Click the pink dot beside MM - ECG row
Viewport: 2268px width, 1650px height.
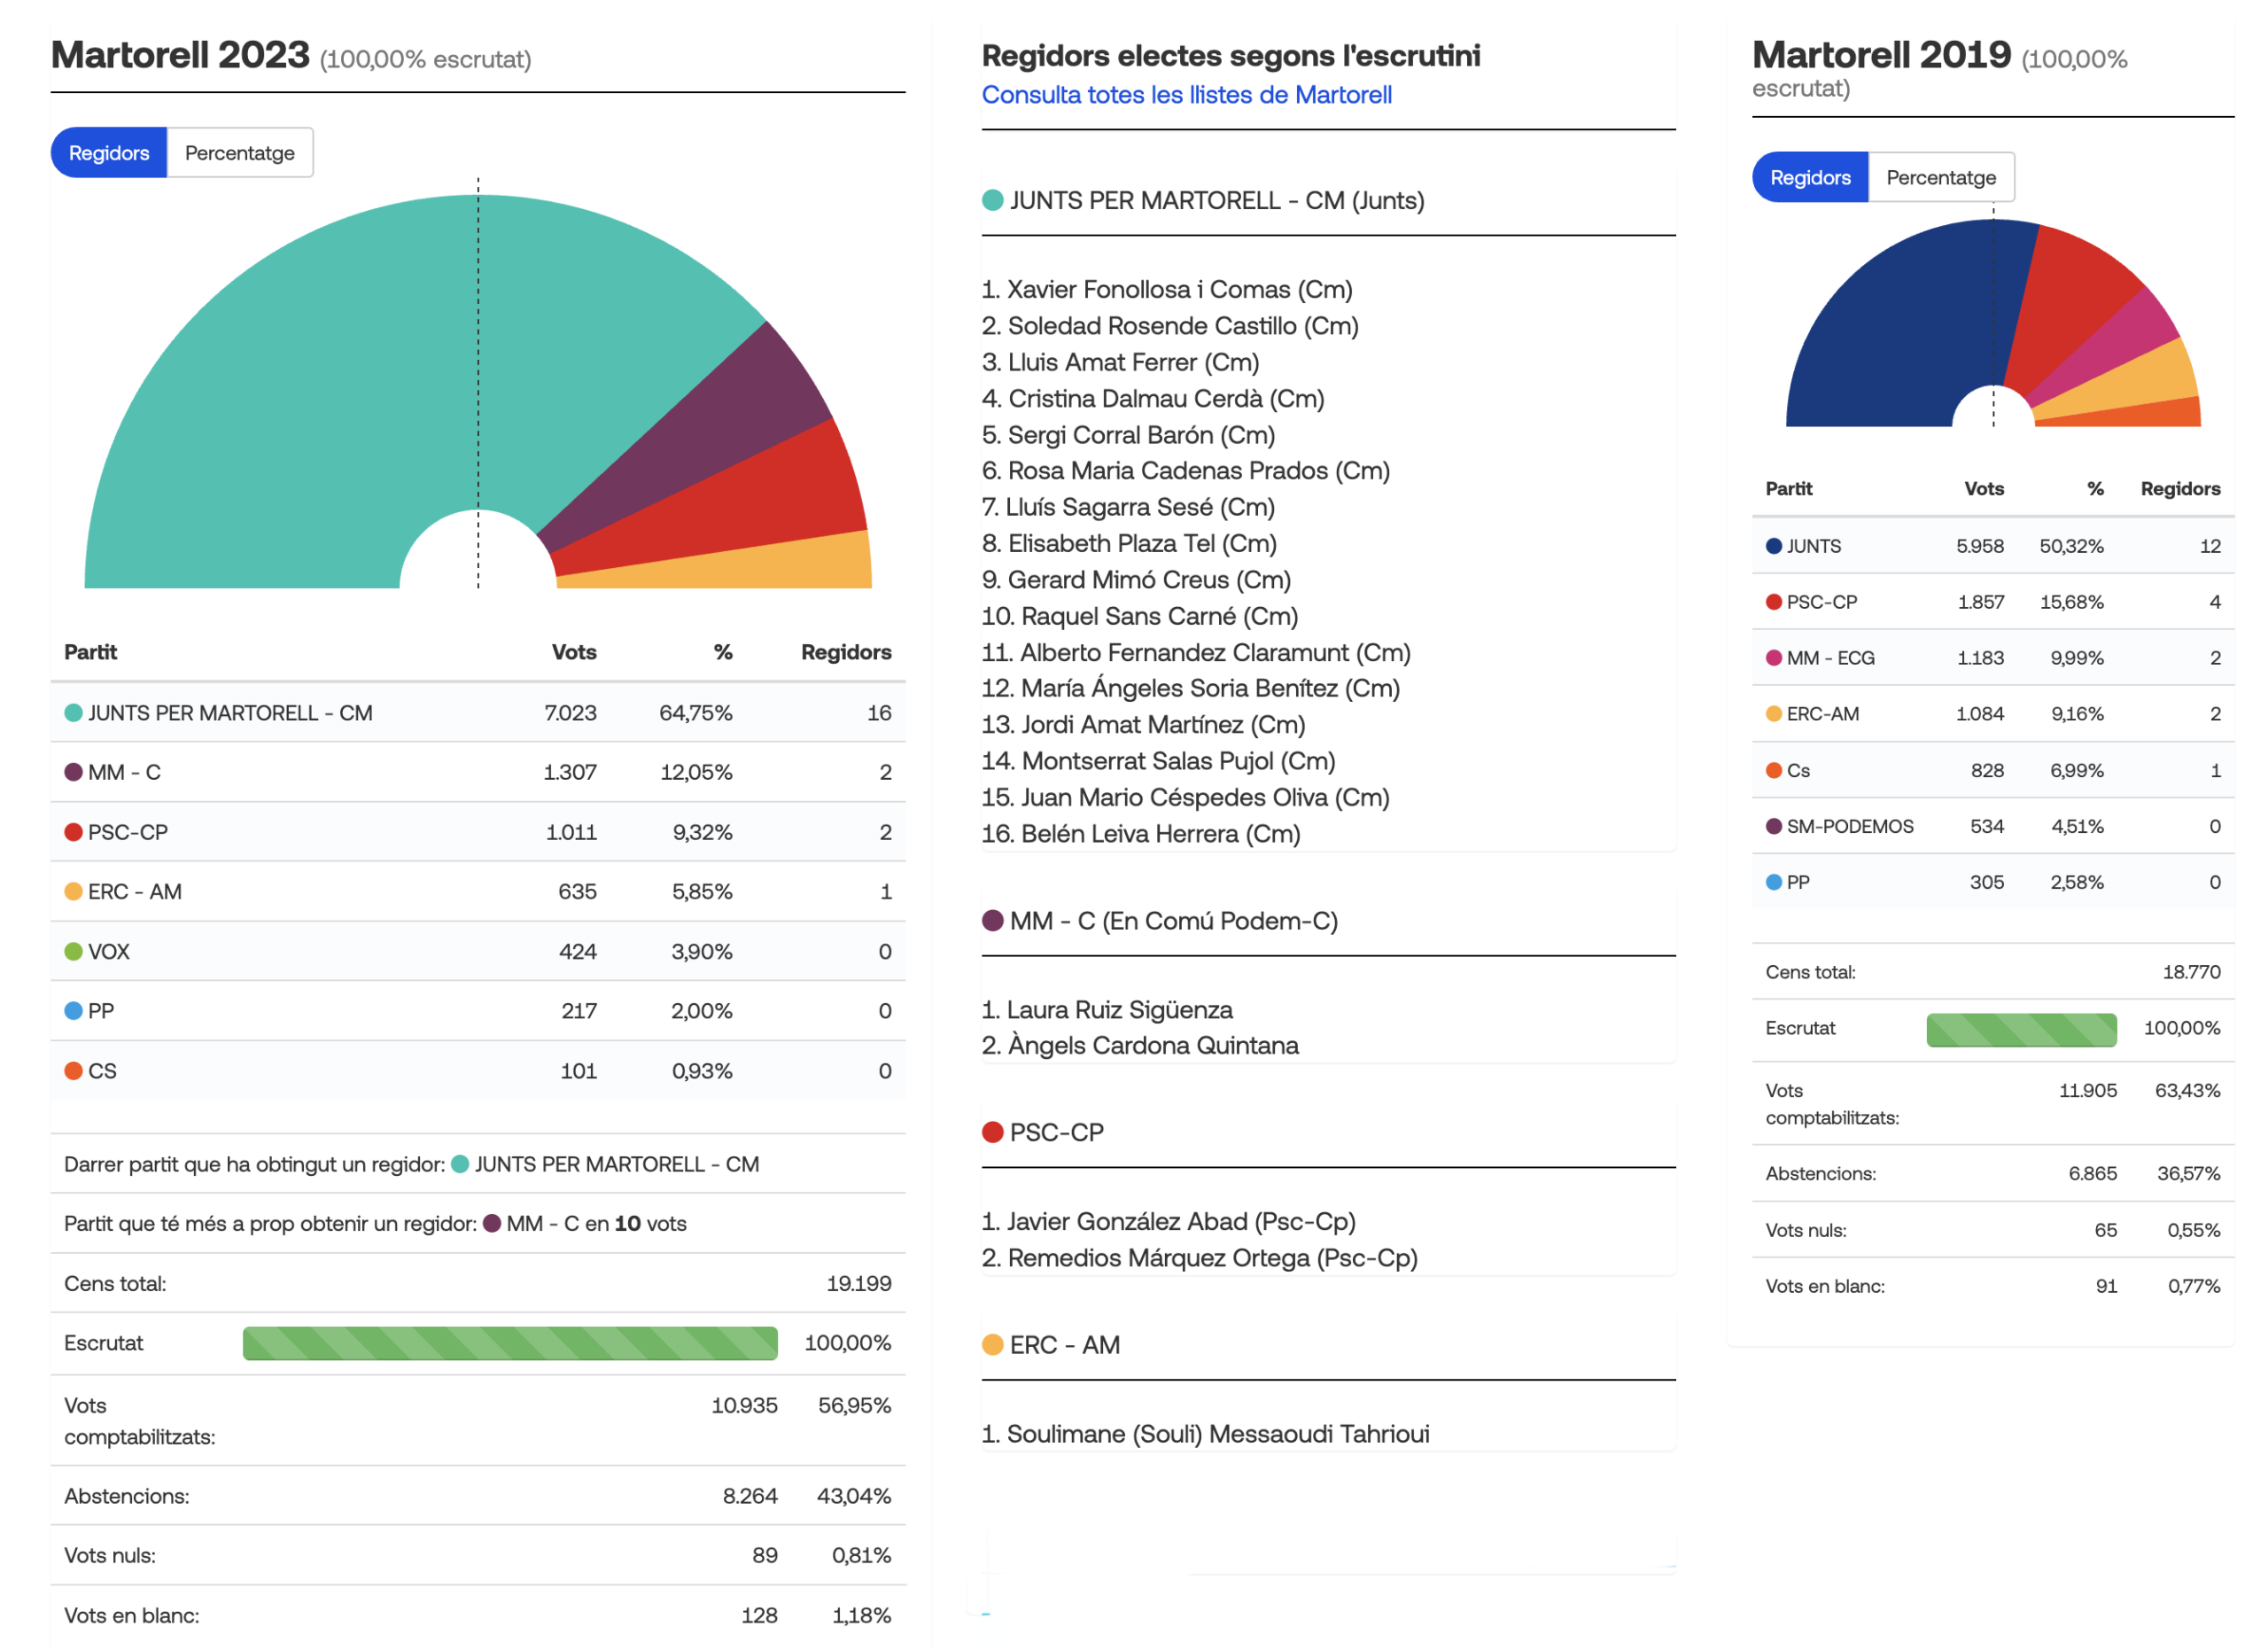pos(1774,658)
